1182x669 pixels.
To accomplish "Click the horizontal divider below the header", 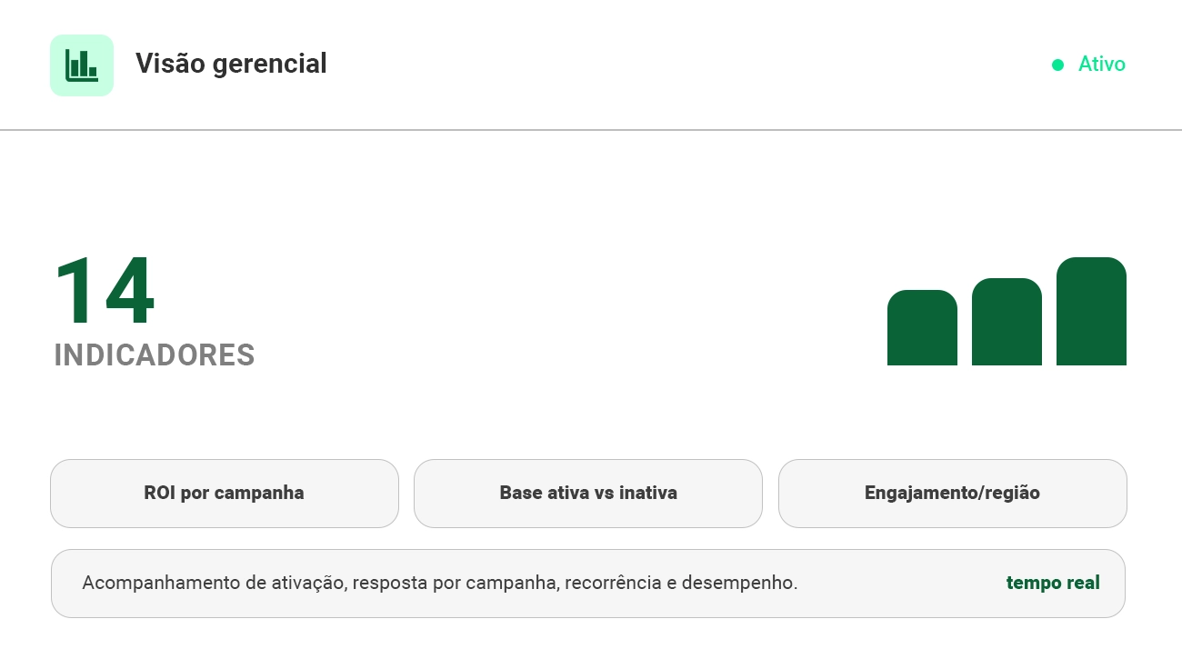I will 591,130.
